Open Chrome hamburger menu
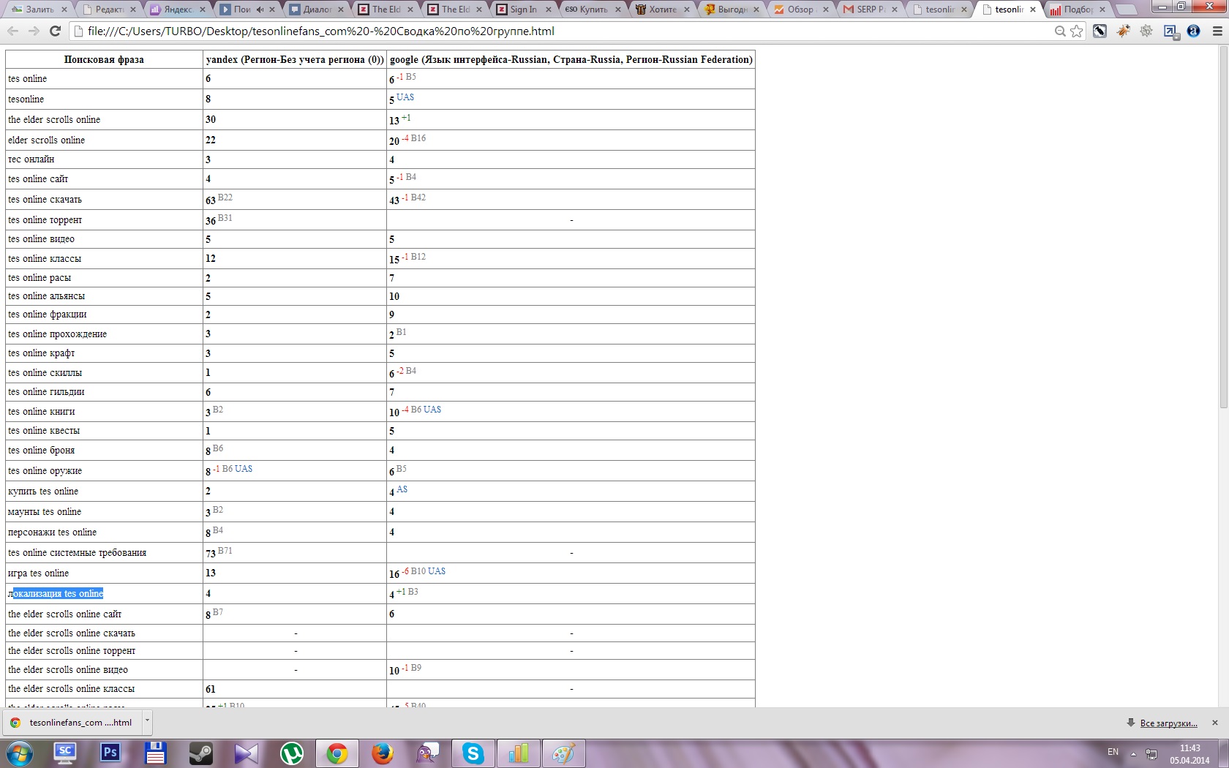Image resolution: width=1229 pixels, height=768 pixels. (x=1217, y=31)
